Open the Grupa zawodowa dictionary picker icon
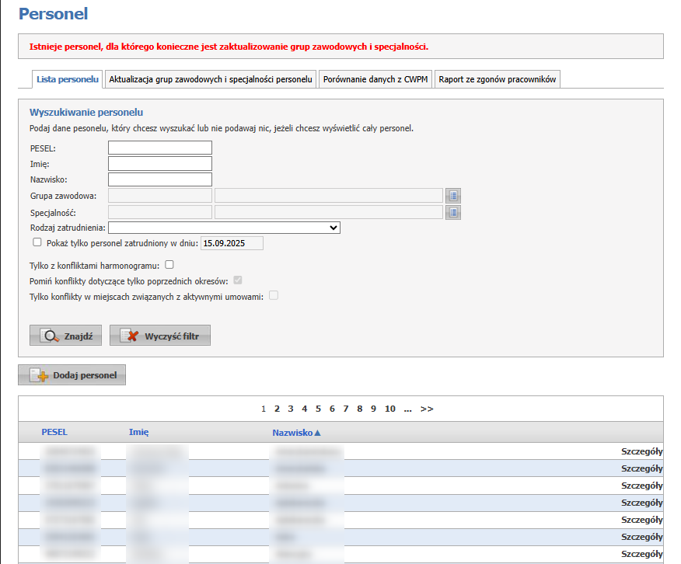This screenshot has height=564, width=681. pyautogui.click(x=452, y=195)
